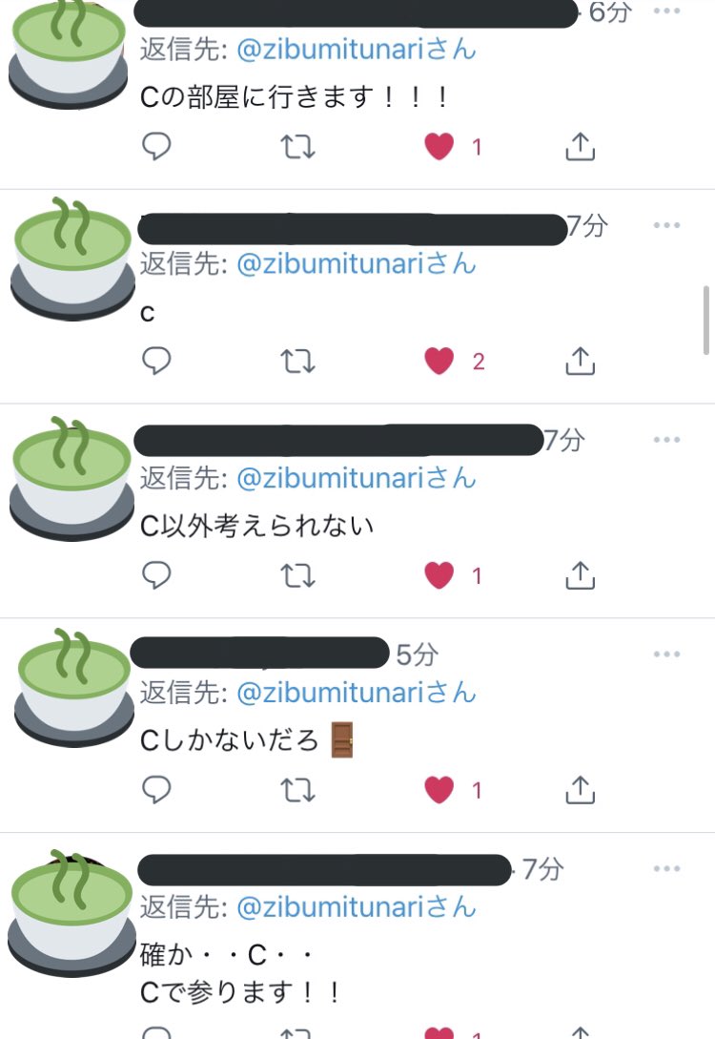Share the lowercase "c" tweet
The width and height of the screenshot is (715, 1039).
[580, 362]
